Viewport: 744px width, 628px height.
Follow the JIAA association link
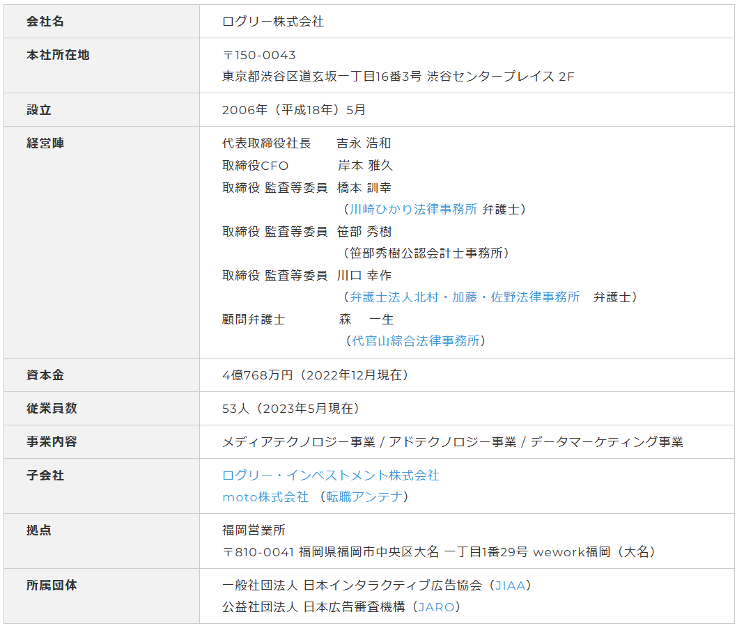(510, 586)
